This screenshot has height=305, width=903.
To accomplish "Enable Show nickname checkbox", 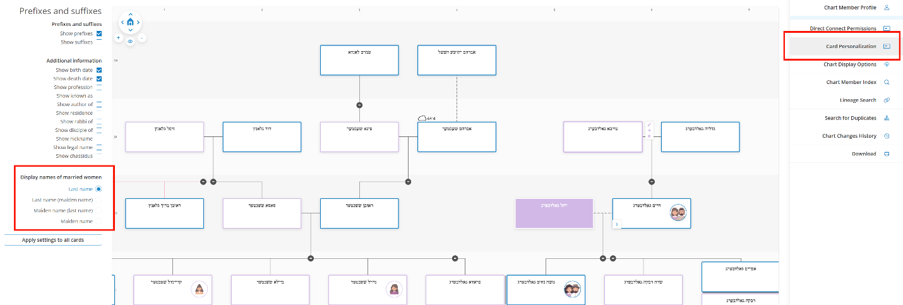I will (x=99, y=138).
